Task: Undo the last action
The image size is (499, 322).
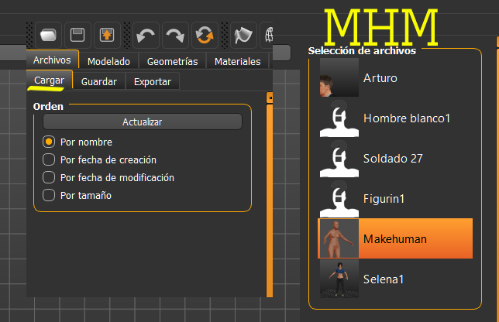Action: pos(146,35)
